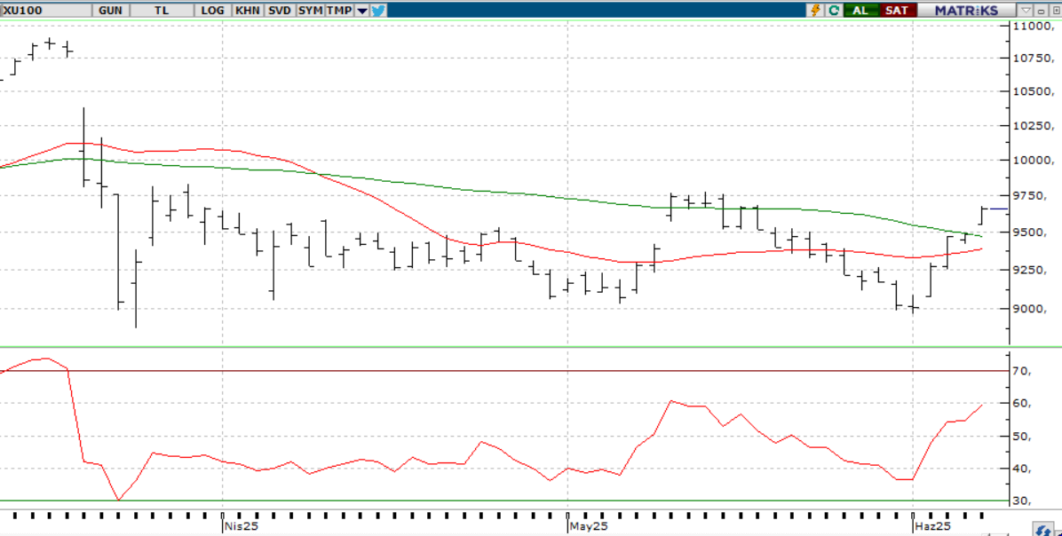This screenshot has height=536, width=1062.
Task: Refresh chart with the green circular arrow icon
Action: 834,10
